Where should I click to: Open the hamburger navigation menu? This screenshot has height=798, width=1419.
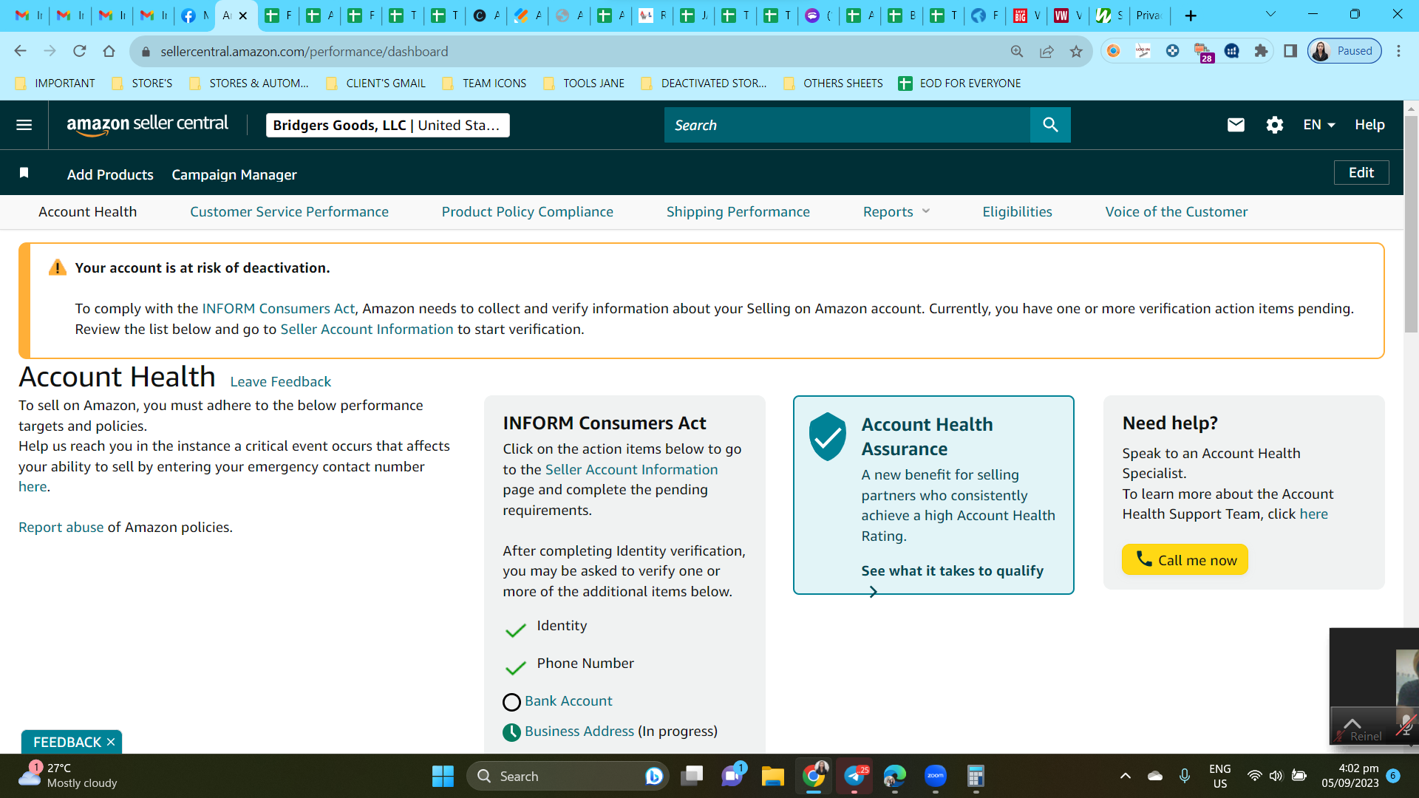click(24, 125)
